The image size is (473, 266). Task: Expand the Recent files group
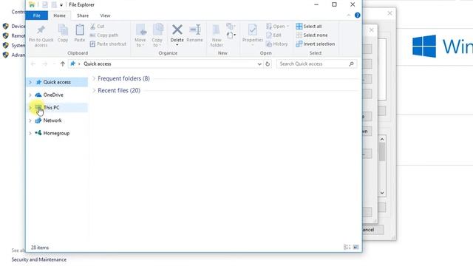click(x=94, y=90)
